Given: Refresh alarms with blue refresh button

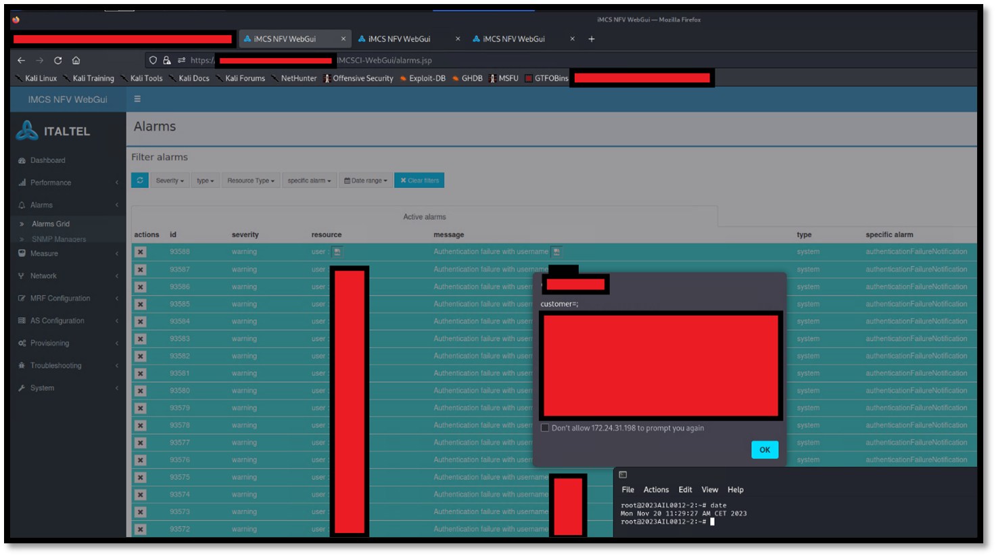Looking at the screenshot, I should coord(140,181).
